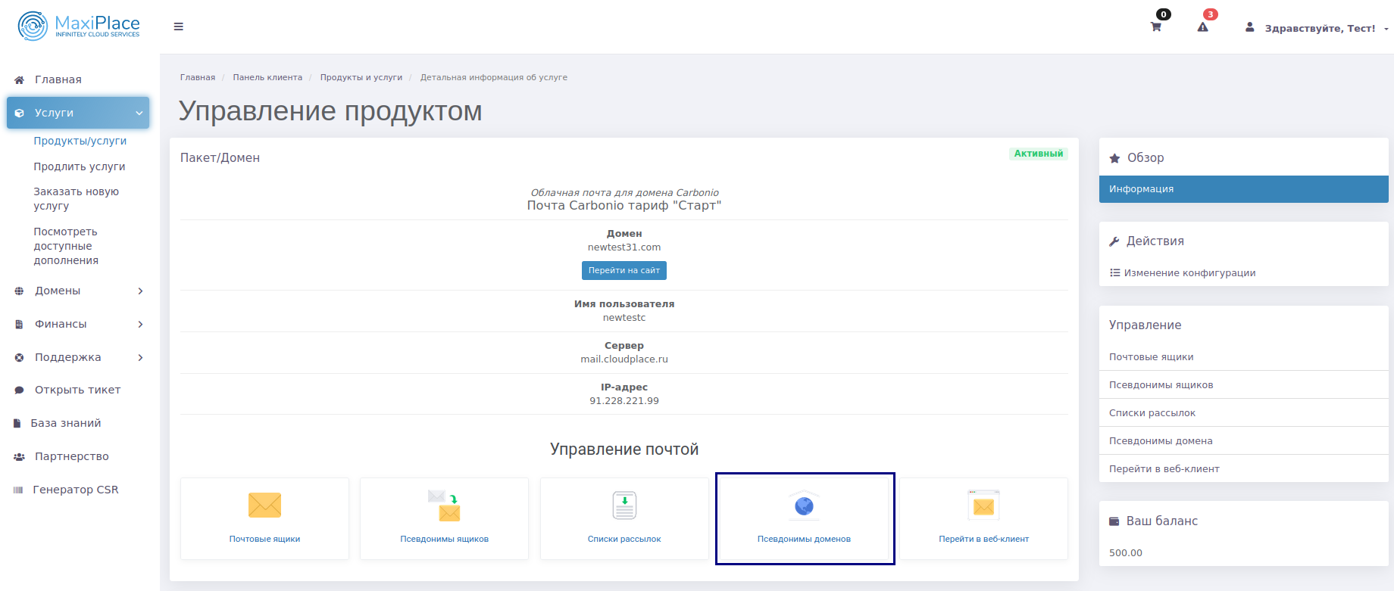Go to Продукты и услуги breadcrumb

point(361,77)
